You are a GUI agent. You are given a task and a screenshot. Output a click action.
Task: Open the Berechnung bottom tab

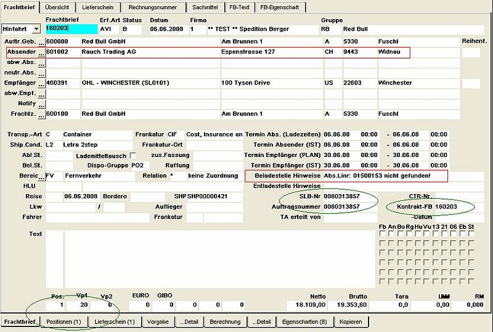coord(225,322)
